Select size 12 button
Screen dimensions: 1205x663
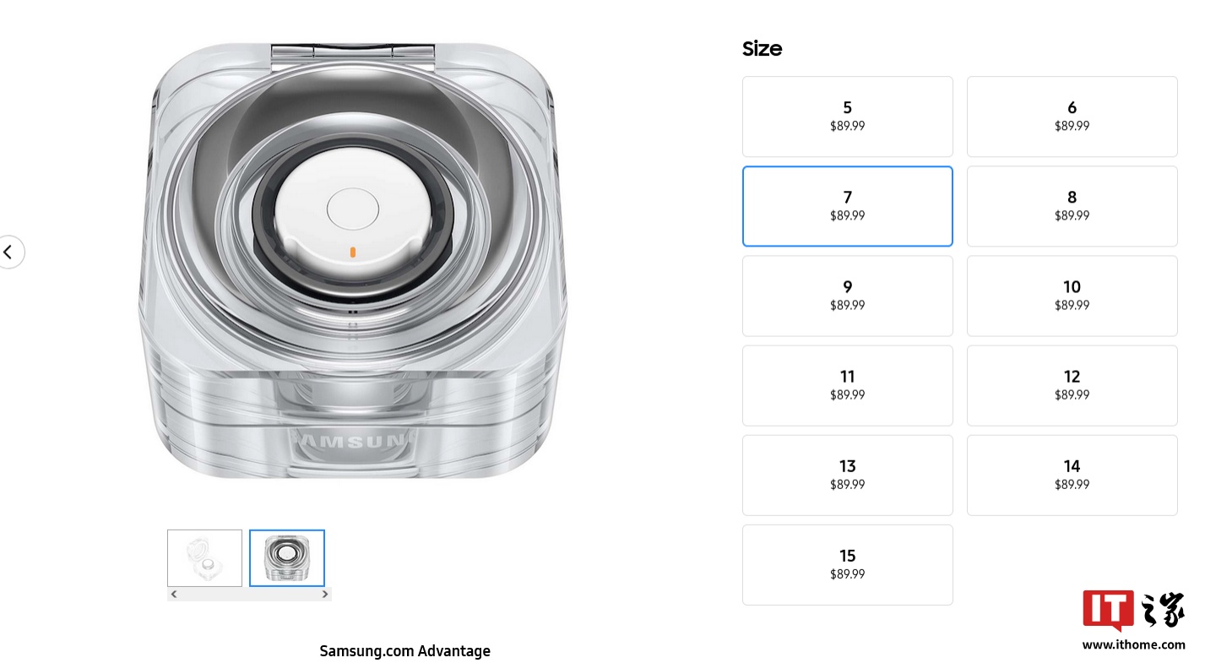(1072, 385)
